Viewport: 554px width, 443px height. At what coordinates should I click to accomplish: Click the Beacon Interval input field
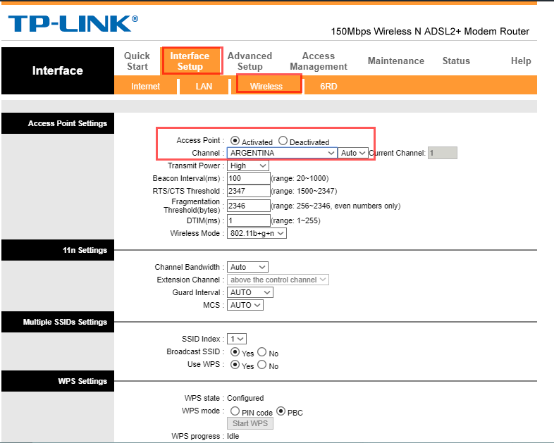pyautogui.click(x=248, y=178)
